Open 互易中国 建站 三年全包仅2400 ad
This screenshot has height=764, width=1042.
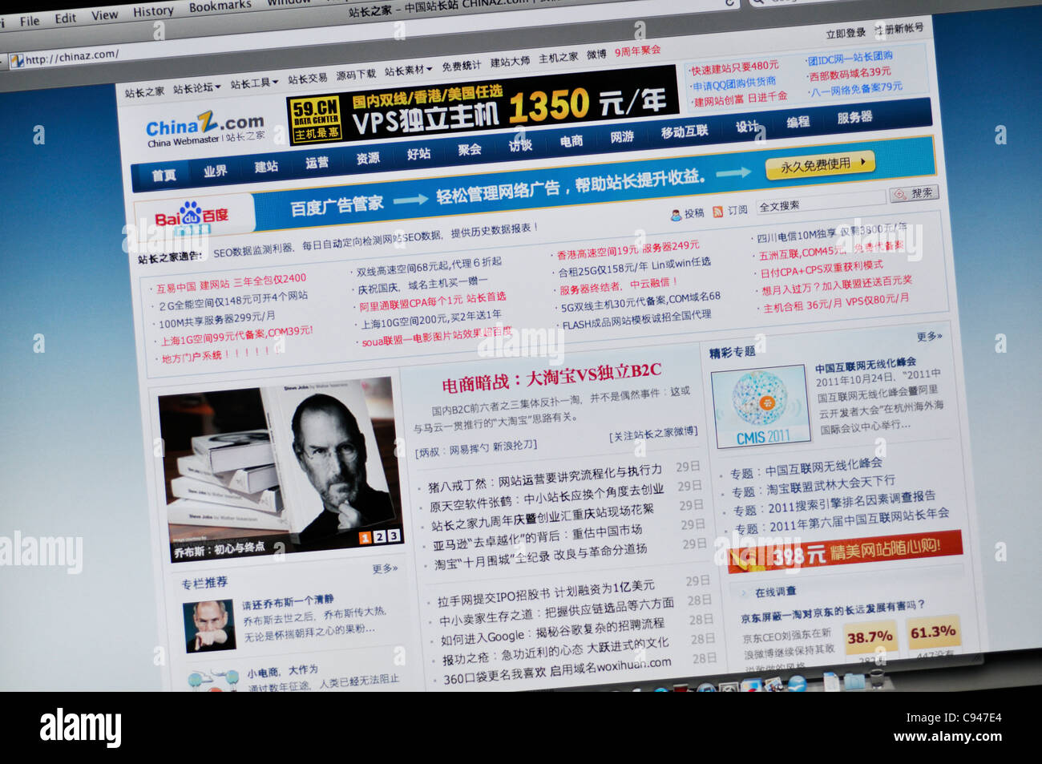pyautogui.click(x=231, y=282)
